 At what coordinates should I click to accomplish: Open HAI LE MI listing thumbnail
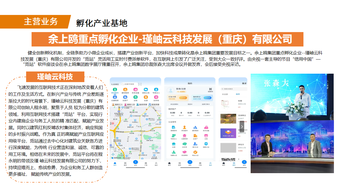pos(228,133)
